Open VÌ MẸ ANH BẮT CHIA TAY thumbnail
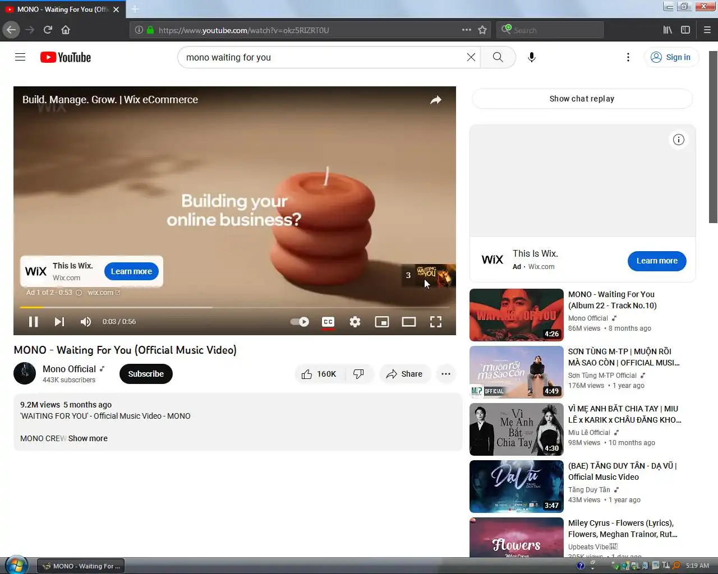 [x=517, y=429]
